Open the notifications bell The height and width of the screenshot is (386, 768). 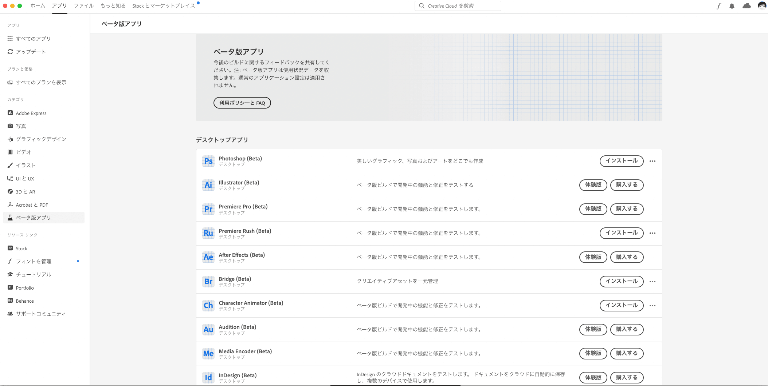click(732, 6)
